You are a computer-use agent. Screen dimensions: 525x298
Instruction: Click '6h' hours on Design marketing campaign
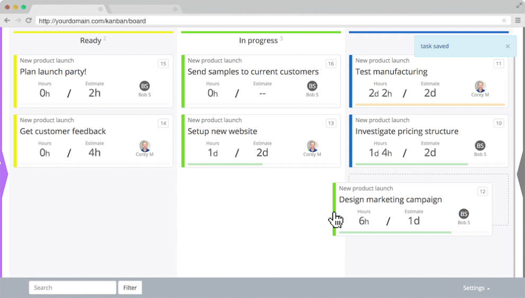364,221
